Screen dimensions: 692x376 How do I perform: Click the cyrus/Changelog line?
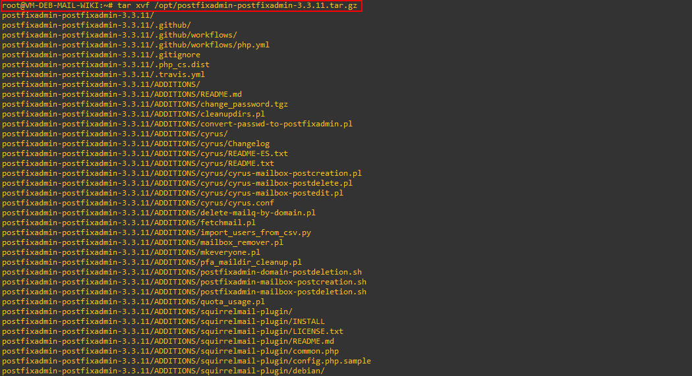point(136,144)
